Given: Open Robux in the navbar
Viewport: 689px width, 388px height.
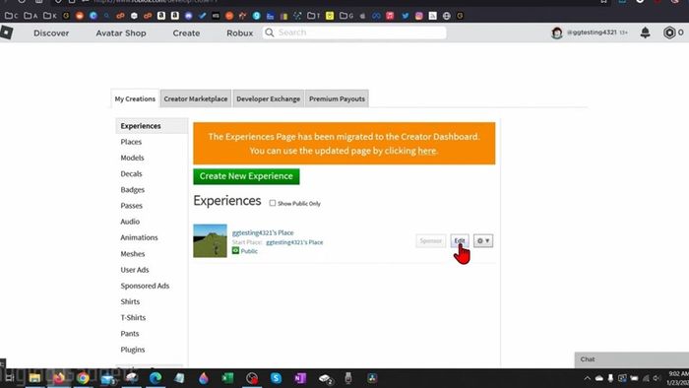Looking at the screenshot, I should [x=240, y=32].
